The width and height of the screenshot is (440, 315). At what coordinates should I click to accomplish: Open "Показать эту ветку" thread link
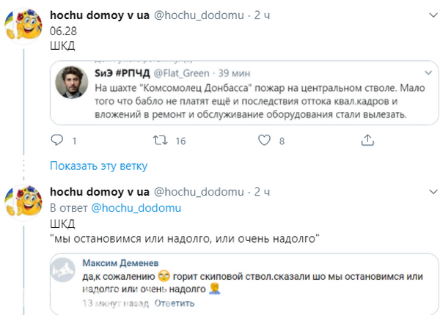[x=98, y=166]
